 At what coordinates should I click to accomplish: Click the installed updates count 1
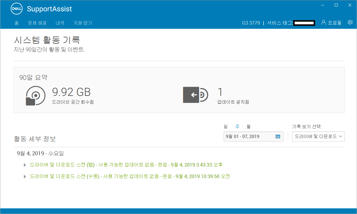coord(220,92)
